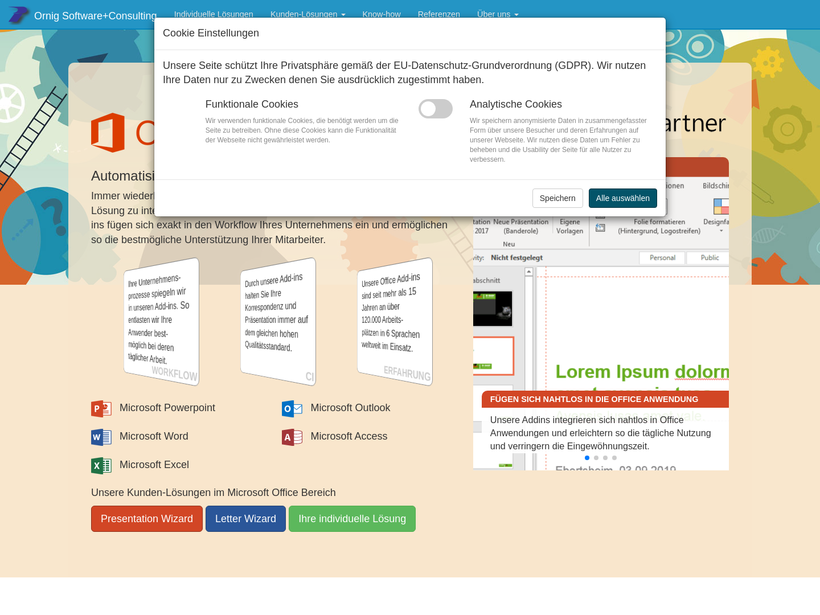The width and height of the screenshot is (820, 615).
Task: Expand the Kunden-Lösungen dropdown menu
Action: tap(308, 14)
